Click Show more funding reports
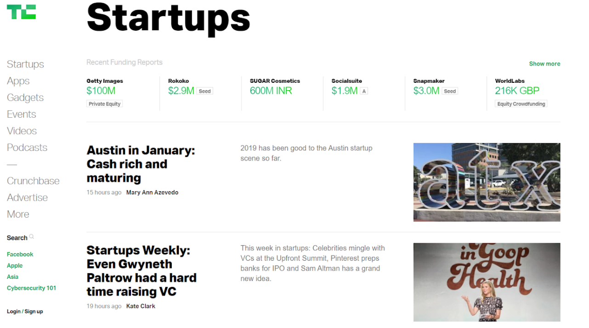589x328 pixels. (x=544, y=64)
